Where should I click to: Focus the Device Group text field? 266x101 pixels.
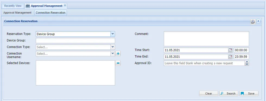[x=75, y=41]
